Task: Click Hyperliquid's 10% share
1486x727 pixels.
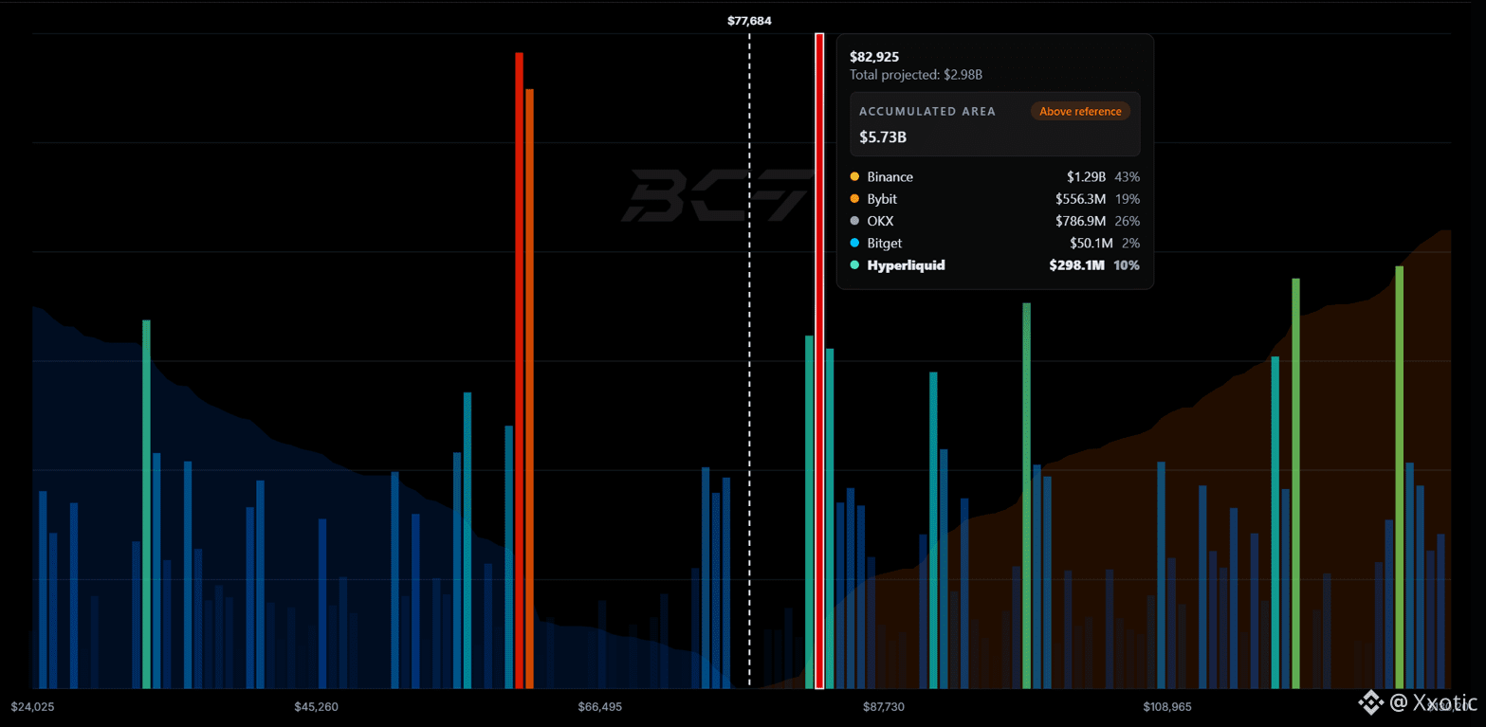Action: click(x=1128, y=265)
